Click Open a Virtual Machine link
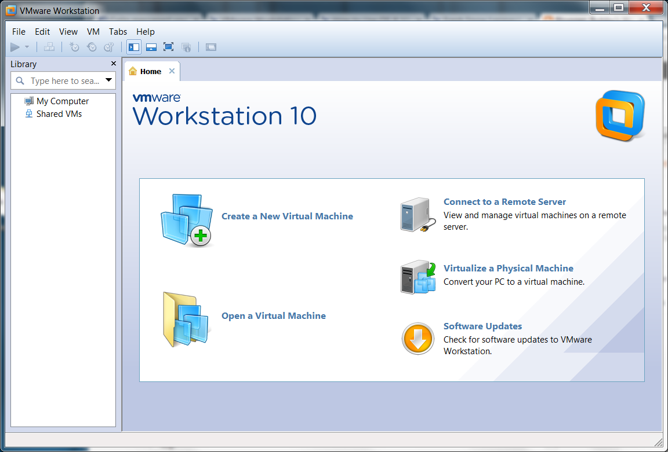 [274, 316]
